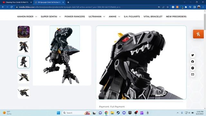Bookmark this page with the star icon
206x116 pixels.
(x=167, y=7)
